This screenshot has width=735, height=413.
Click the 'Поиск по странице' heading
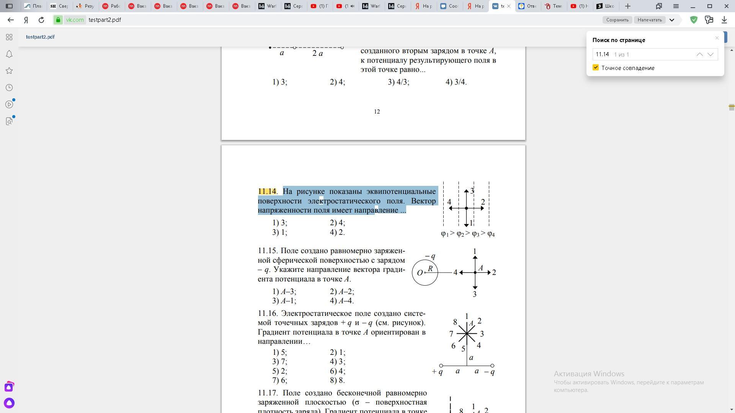[619, 40]
